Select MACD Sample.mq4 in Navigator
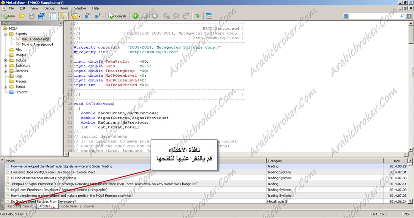Image resolution: width=414 pixels, height=218 pixels. pos(35,39)
